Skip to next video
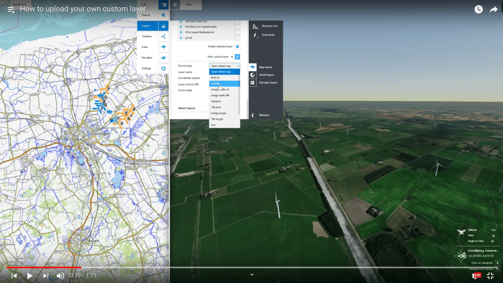Viewport: 503px width, 283px height. tap(46, 276)
